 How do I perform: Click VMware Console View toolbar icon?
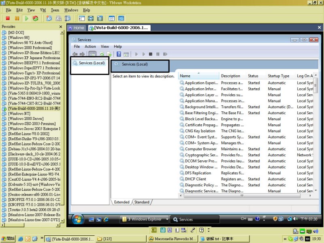[121, 18]
